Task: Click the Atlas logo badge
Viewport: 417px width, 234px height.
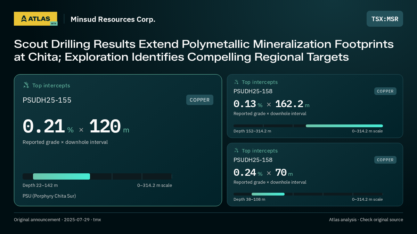Action: (35, 19)
